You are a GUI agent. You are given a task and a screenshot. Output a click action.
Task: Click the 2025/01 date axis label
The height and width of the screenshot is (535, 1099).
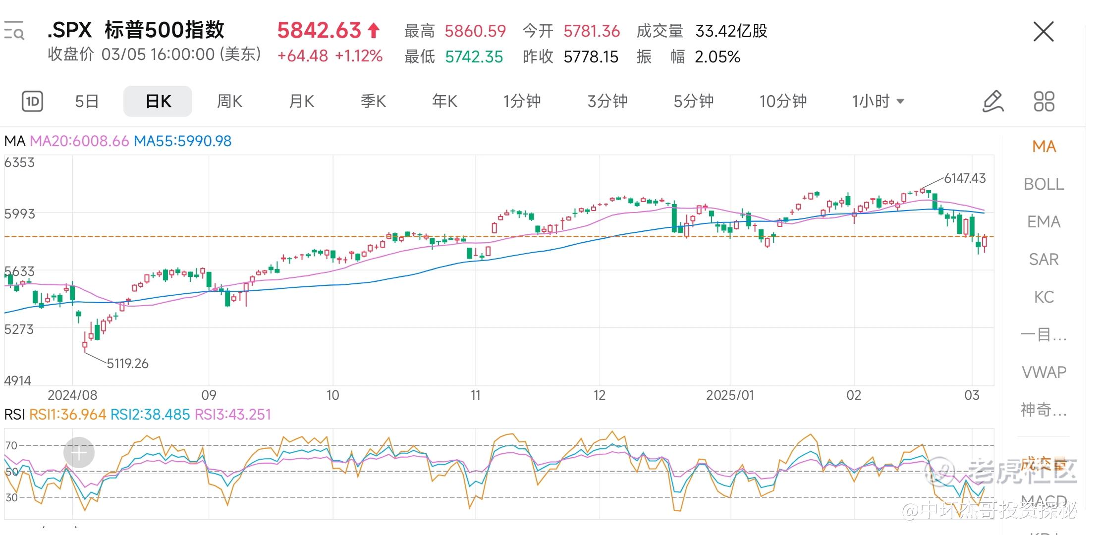[730, 395]
